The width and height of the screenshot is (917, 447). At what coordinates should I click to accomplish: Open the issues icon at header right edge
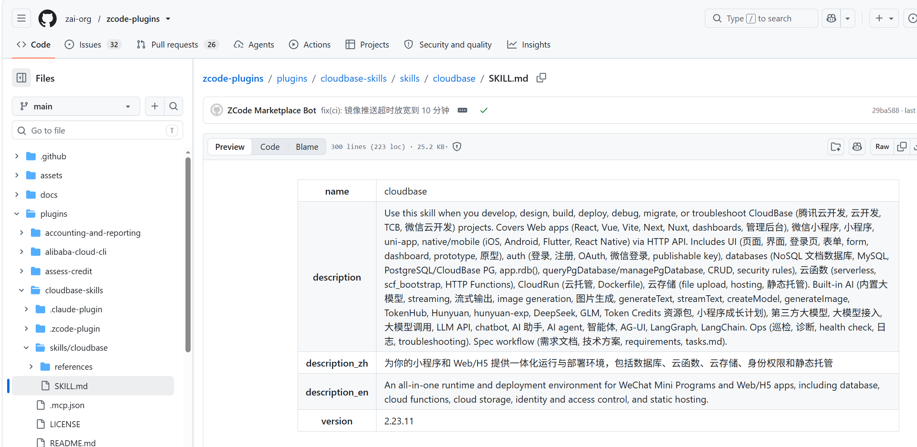coord(911,18)
